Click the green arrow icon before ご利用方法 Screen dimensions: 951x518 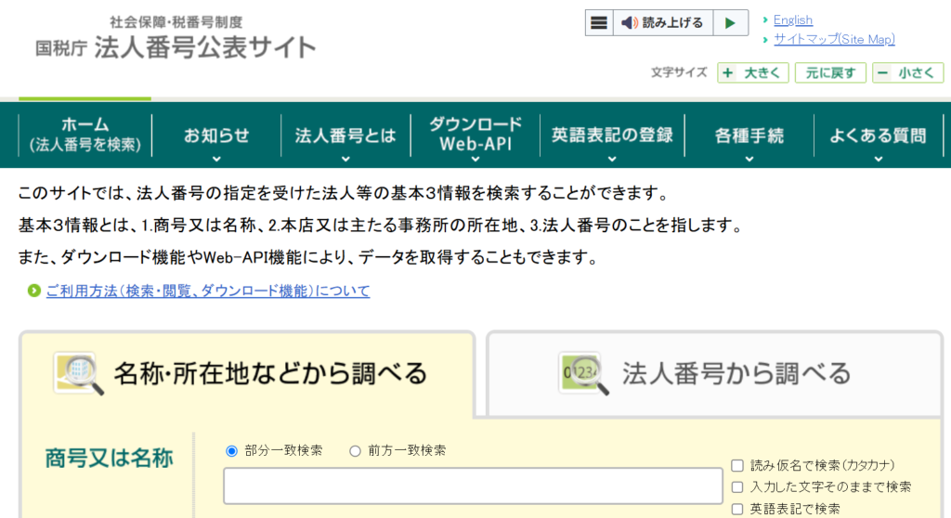point(34,291)
